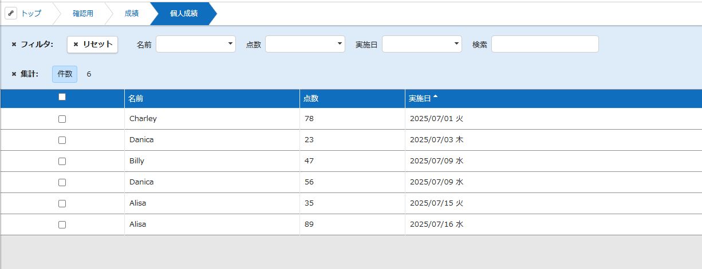Click the count value 6

[x=89, y=74]
